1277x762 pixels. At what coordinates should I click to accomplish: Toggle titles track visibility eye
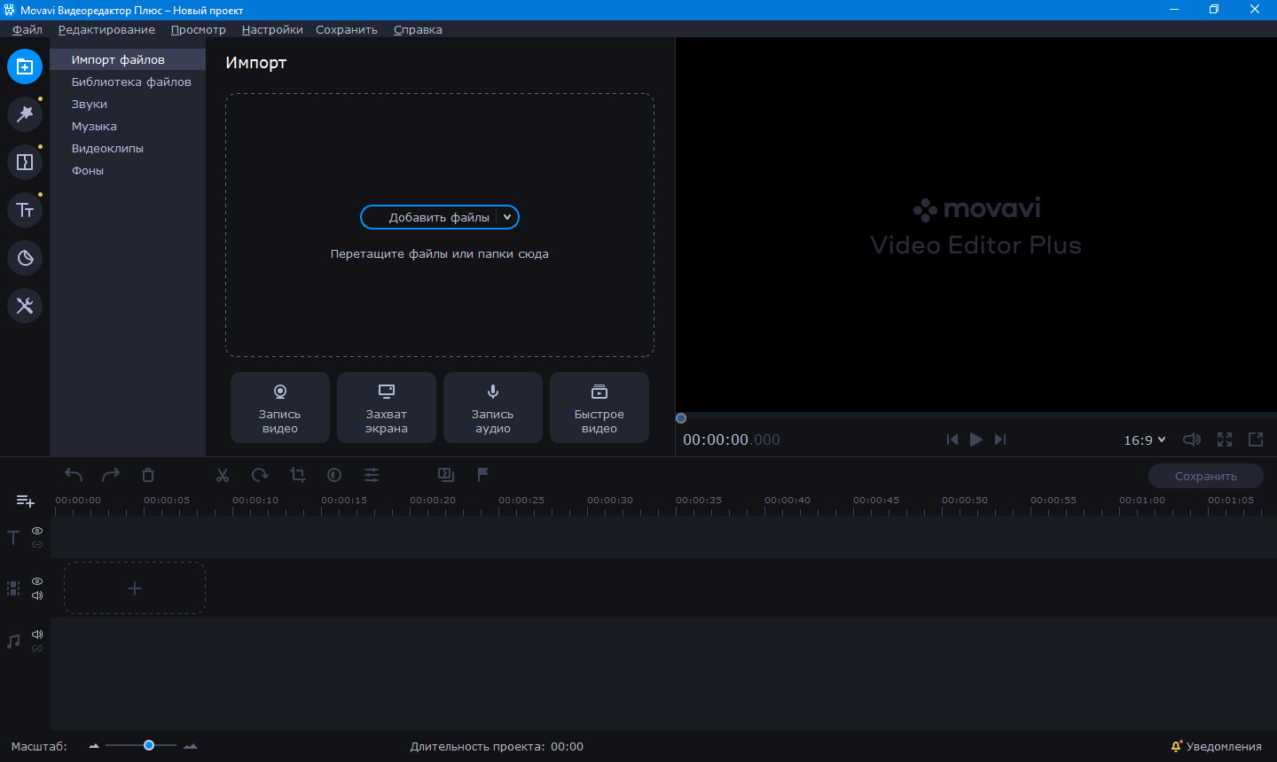pos(37,531)
